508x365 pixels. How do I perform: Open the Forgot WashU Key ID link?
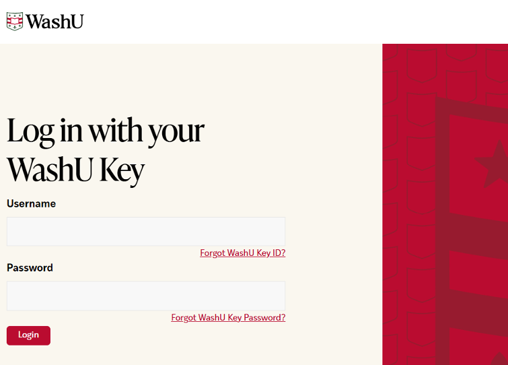point(242,253)
